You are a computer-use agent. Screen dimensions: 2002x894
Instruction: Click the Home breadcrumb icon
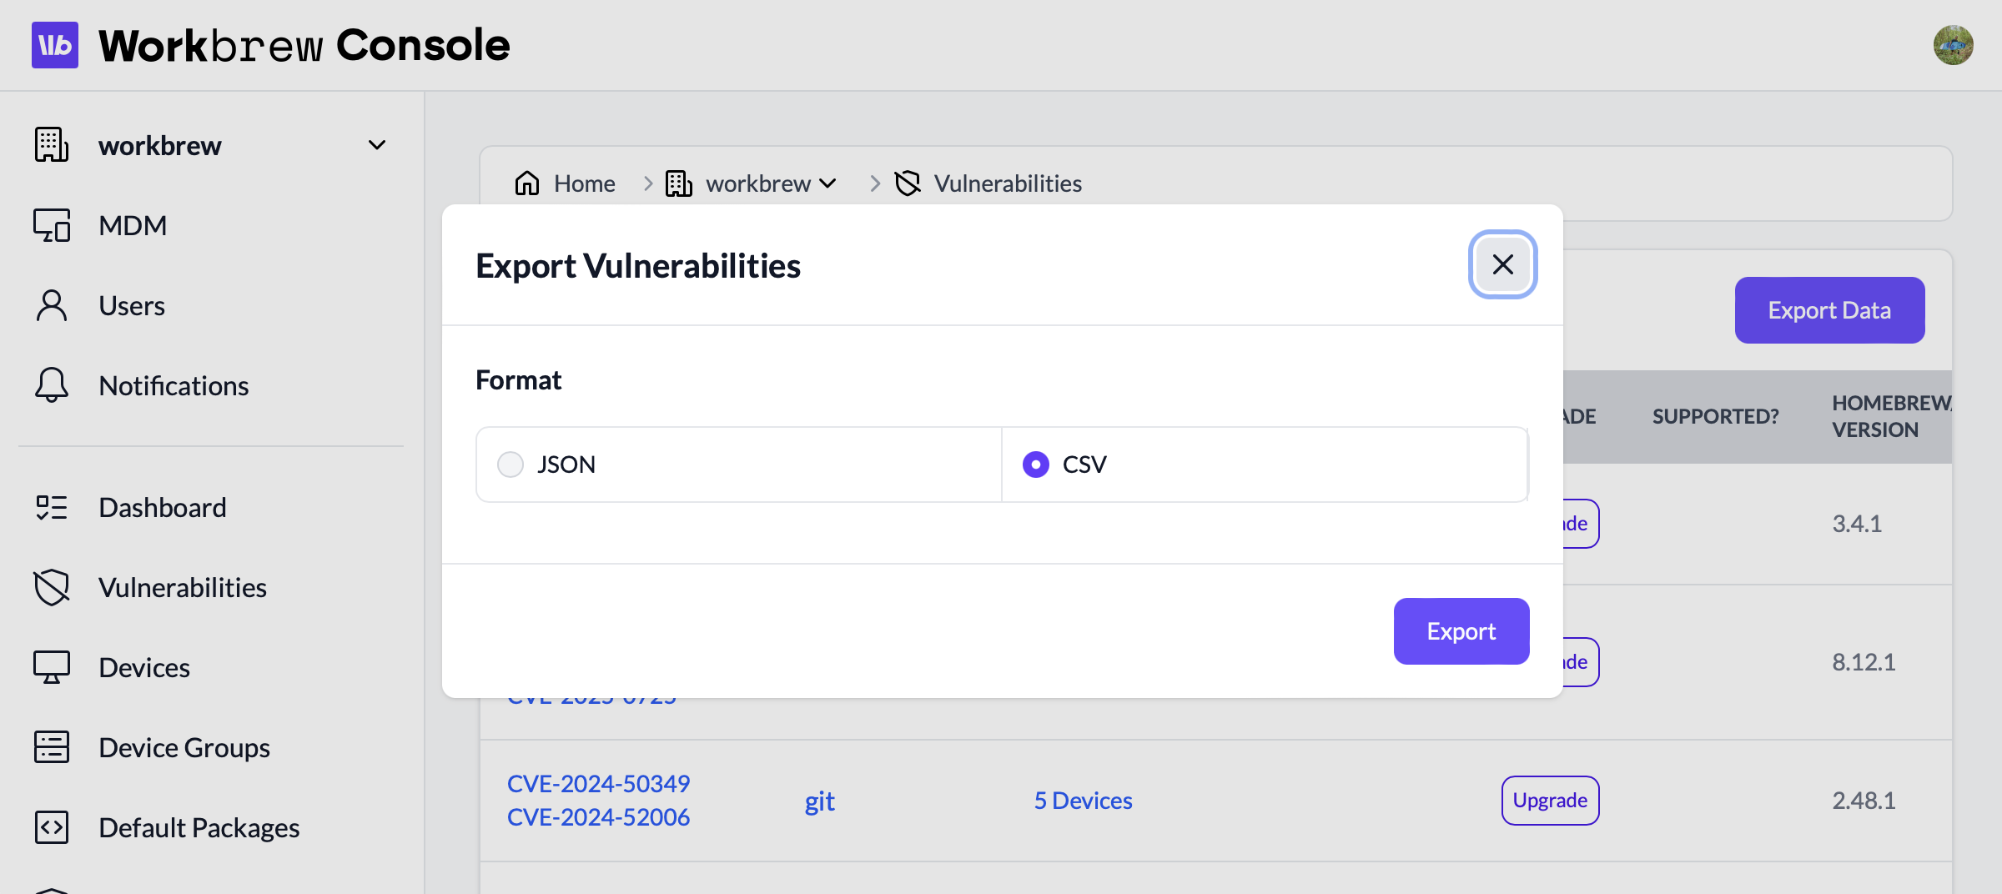[527, 183]
